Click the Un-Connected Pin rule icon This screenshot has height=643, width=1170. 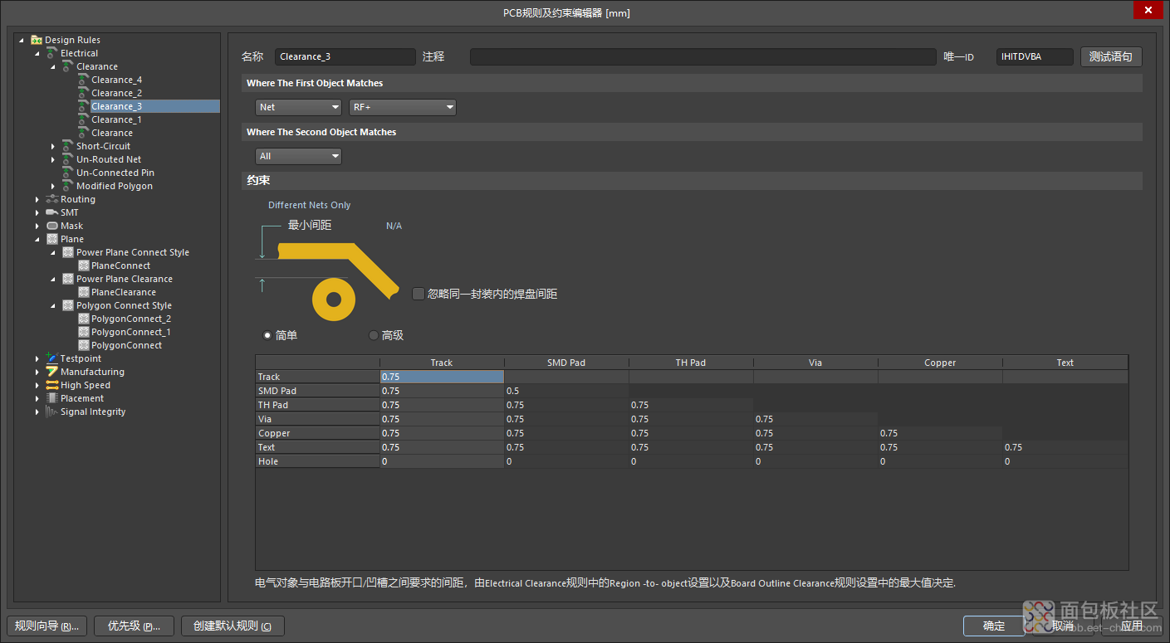68,173
